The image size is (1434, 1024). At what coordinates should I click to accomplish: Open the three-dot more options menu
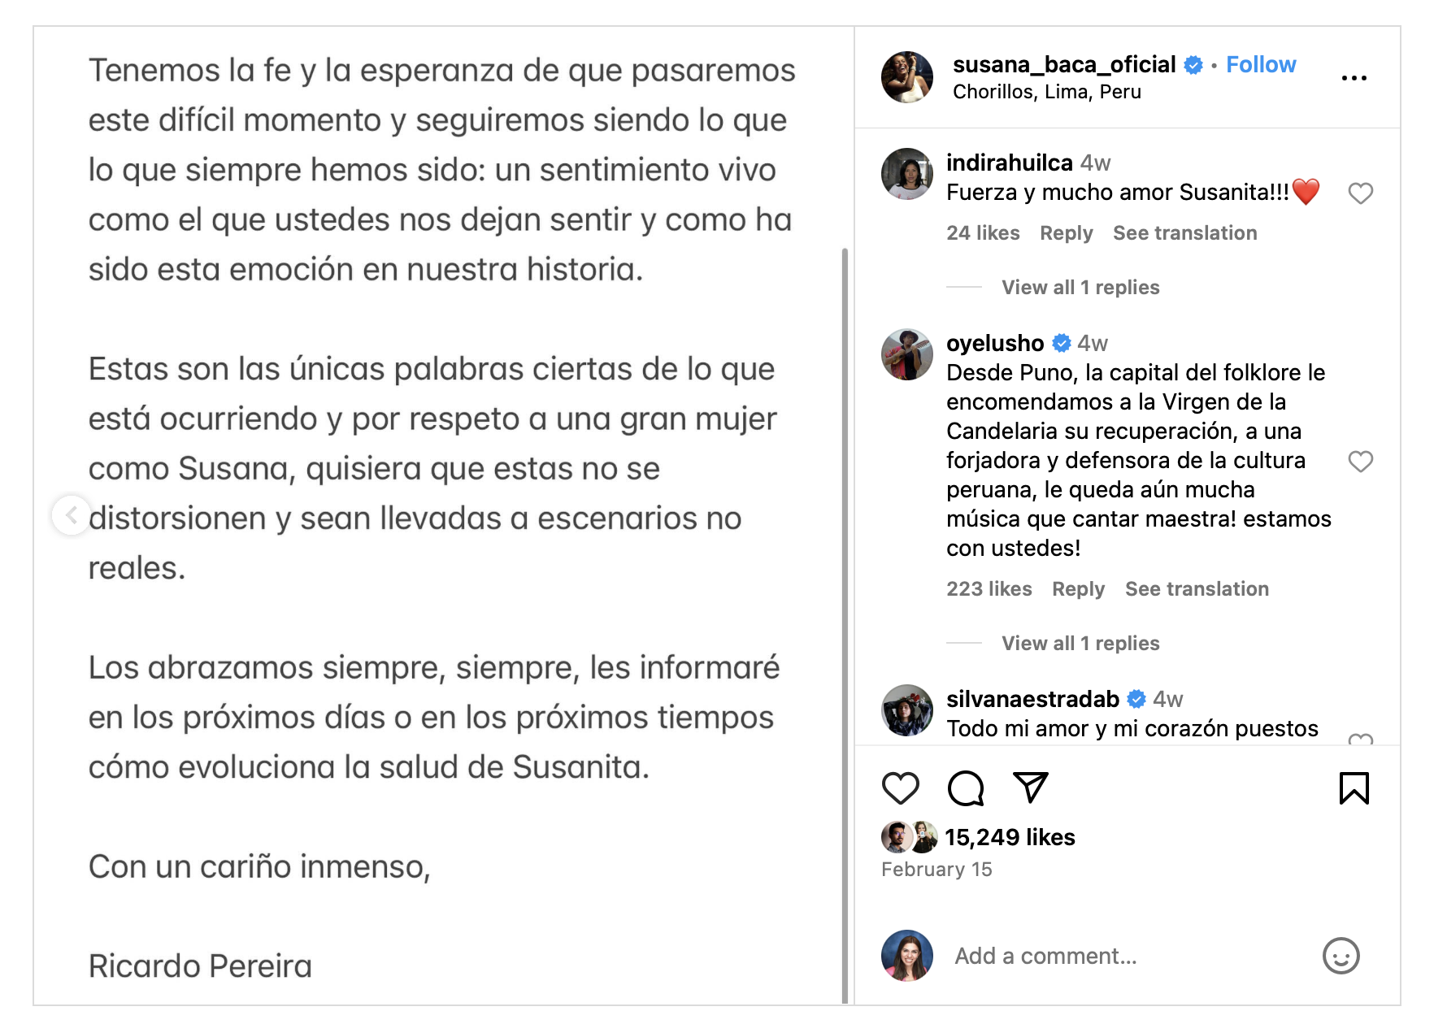pos(1354,78)
